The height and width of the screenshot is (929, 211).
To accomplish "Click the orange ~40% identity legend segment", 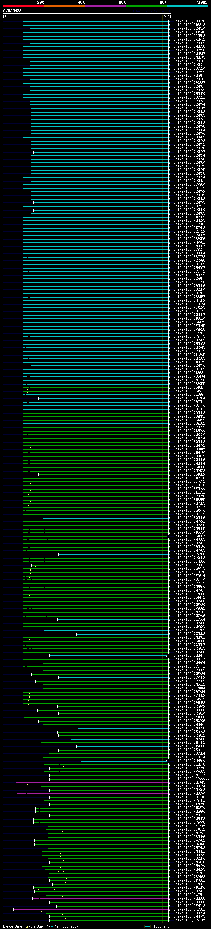I will (x=65, y=6).
